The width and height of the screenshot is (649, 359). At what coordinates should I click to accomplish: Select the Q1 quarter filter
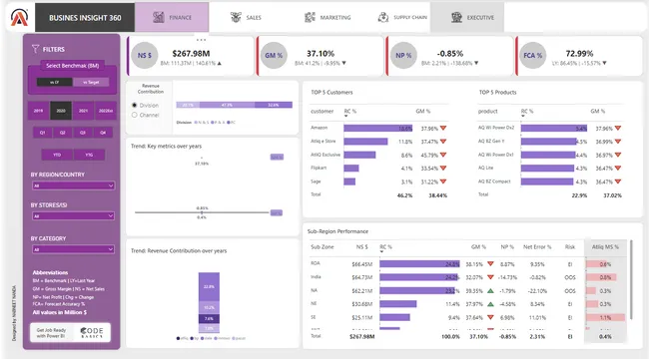pyautogui.click(x=42, y=133)
